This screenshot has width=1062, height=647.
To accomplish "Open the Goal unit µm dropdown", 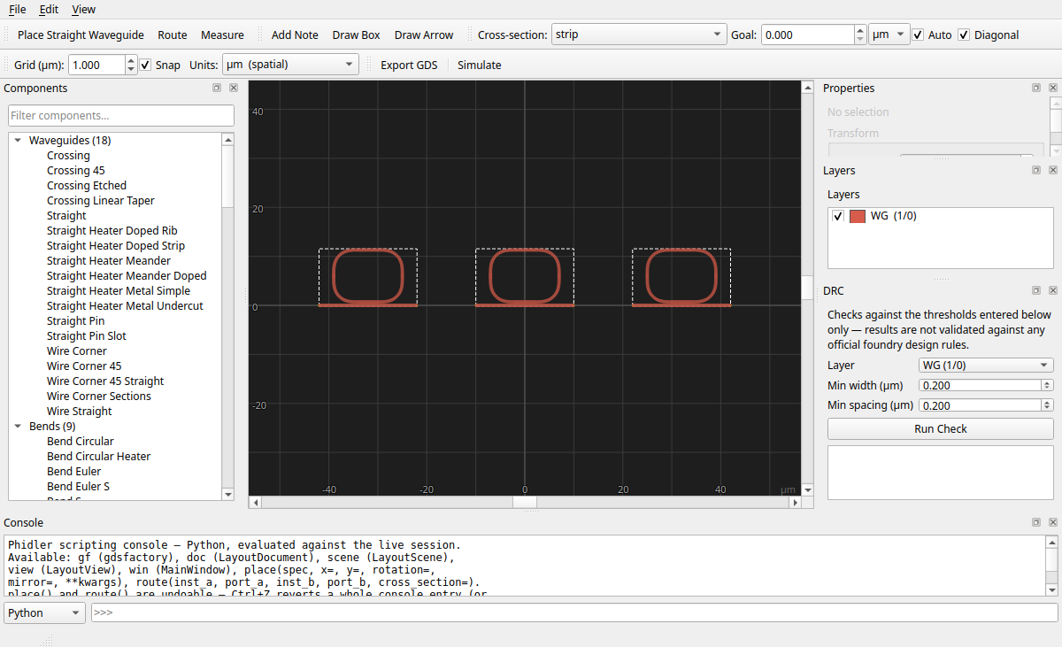I will coord(889,35).
